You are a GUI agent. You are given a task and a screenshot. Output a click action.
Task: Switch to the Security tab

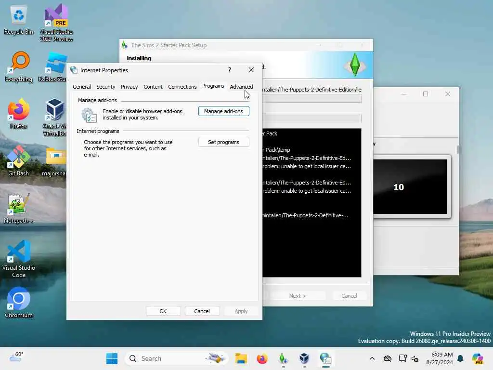click(105, 87)
